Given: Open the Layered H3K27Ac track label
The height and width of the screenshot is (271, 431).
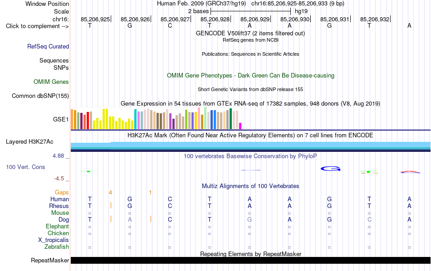Looking at the screenshot, I should coord(29,142).
